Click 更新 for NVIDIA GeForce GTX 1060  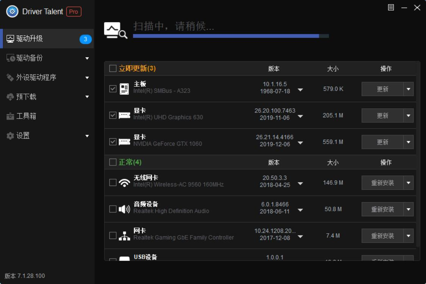[382, 142]
